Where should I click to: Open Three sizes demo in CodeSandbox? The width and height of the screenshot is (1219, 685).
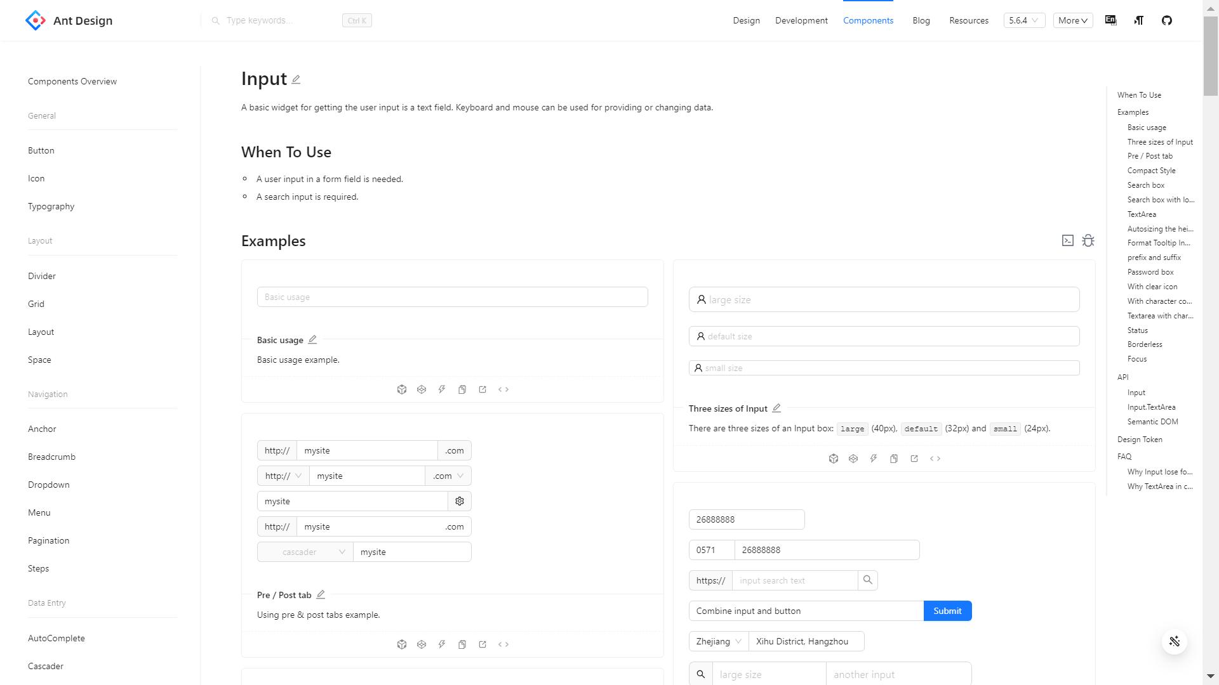pyautogui.click(x=834, y=459)
